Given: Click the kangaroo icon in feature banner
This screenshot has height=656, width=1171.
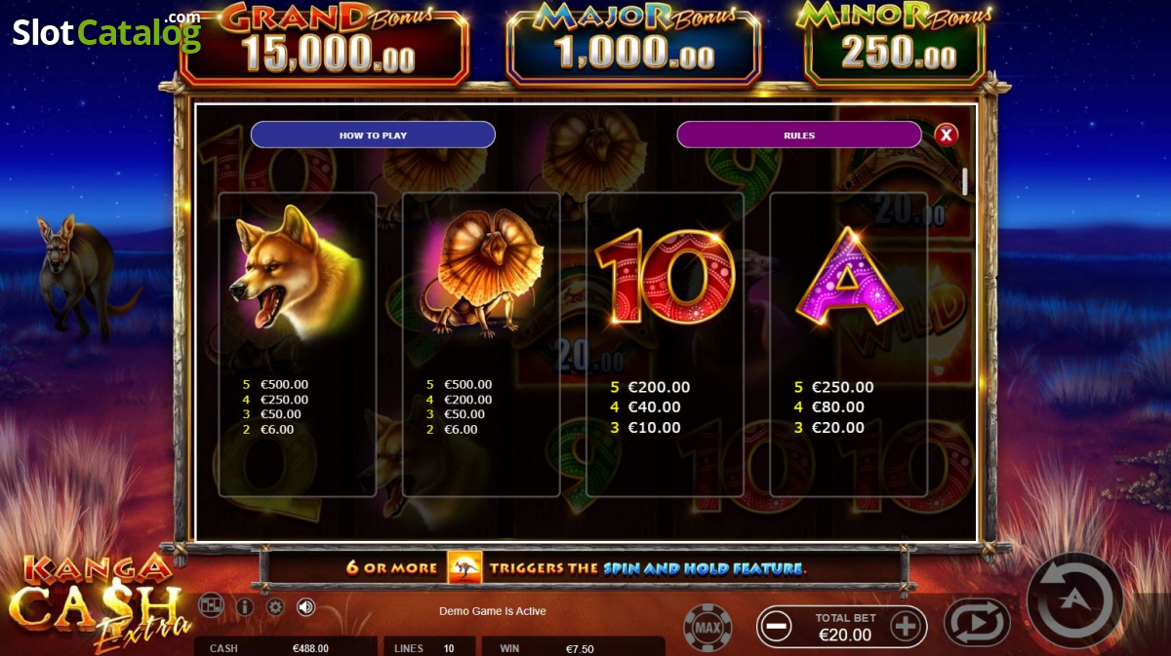Looking at the screenshot, I should pos(464,567).
